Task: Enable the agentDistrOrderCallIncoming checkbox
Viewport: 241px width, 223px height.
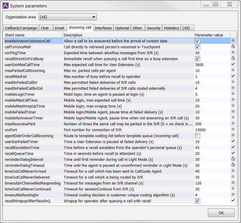Action: coord(198,136)
